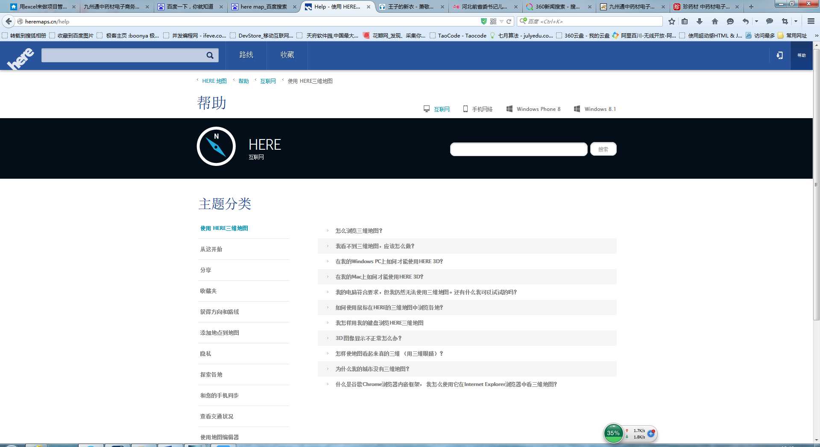Viewport: 820px width, 447px height.
Task: Select the 'Windows 8.1' platform
Action: point(595,109)
